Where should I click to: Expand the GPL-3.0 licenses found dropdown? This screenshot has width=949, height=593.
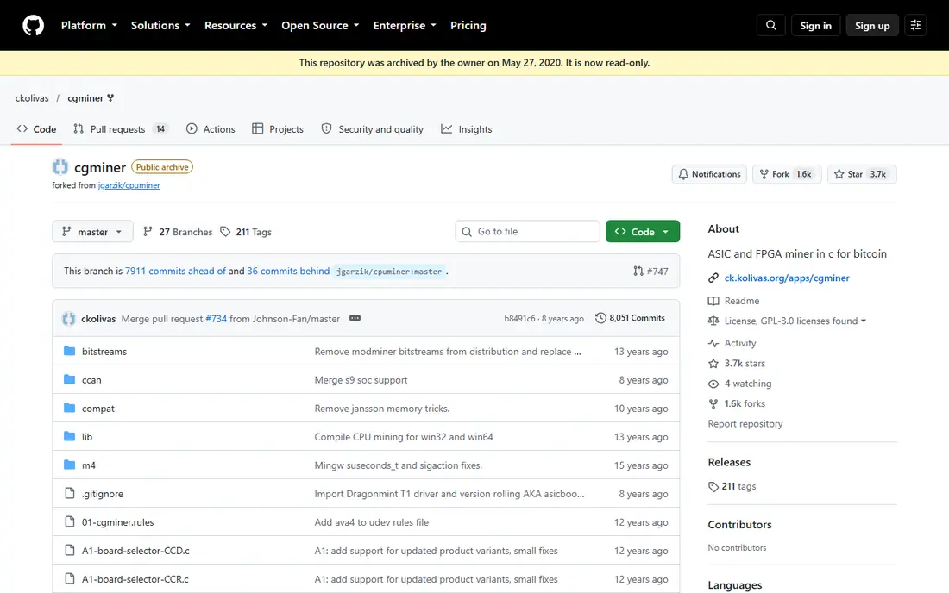pos(795,321)
